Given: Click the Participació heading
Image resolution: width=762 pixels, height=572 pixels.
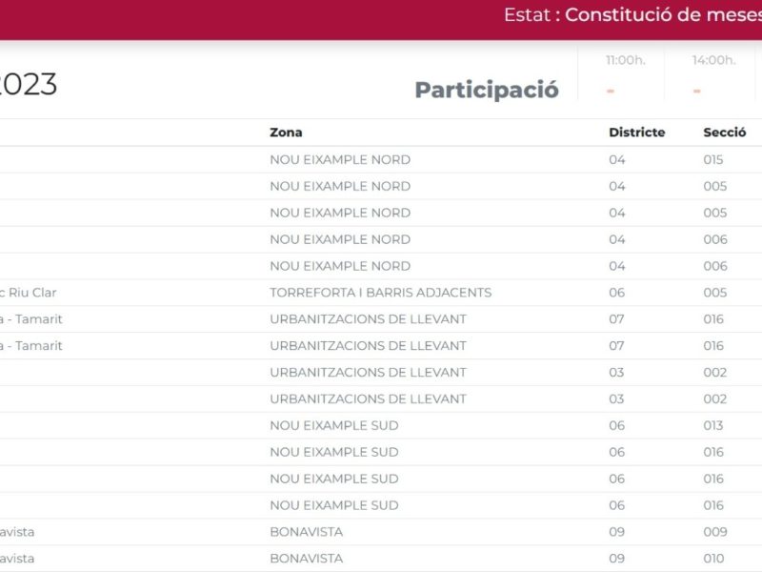Looking at the screenshot, I should tap(487, 90).
